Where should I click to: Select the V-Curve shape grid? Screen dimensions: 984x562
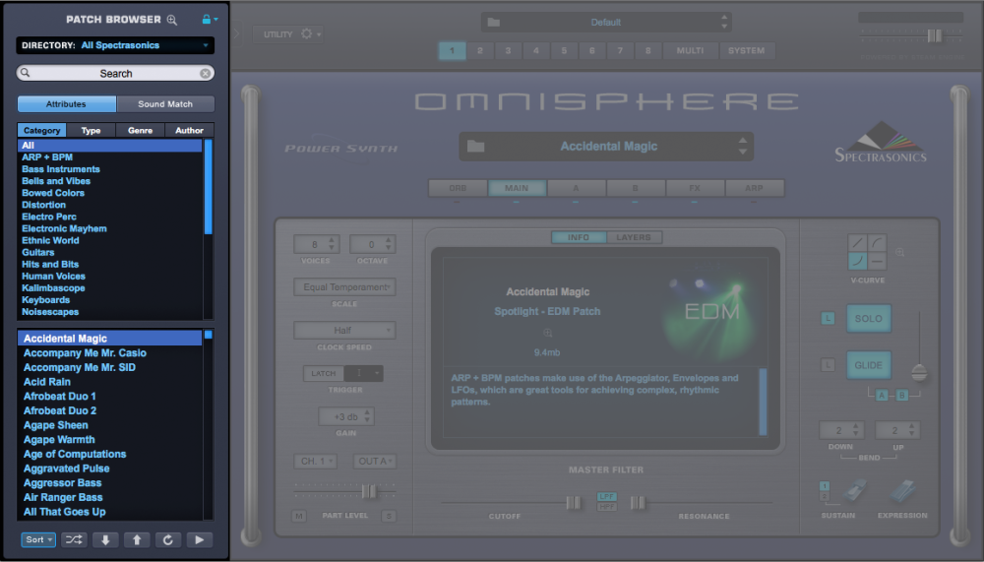867,252
